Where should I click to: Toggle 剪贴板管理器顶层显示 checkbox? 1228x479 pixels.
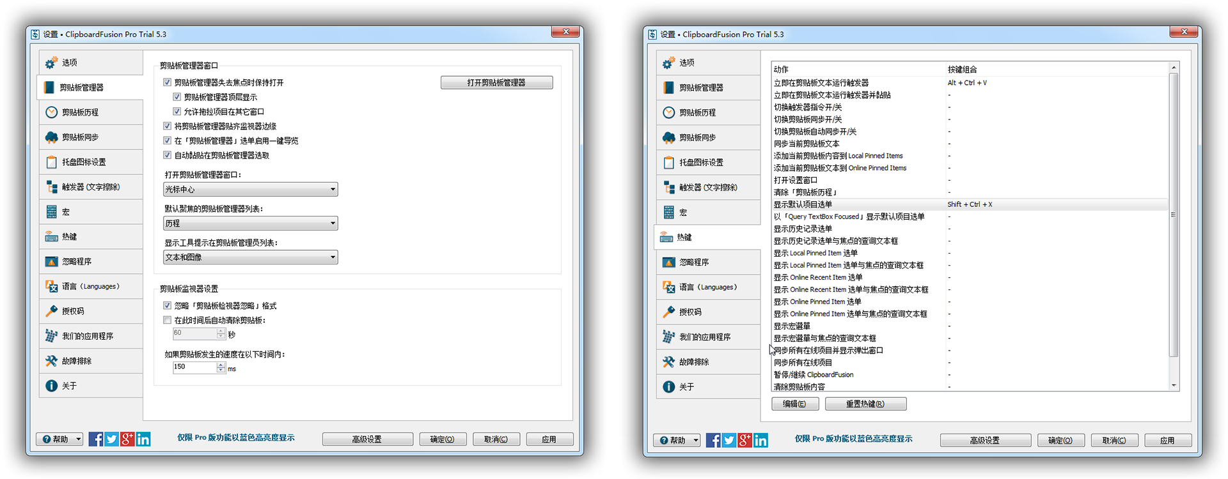point(177,97)
